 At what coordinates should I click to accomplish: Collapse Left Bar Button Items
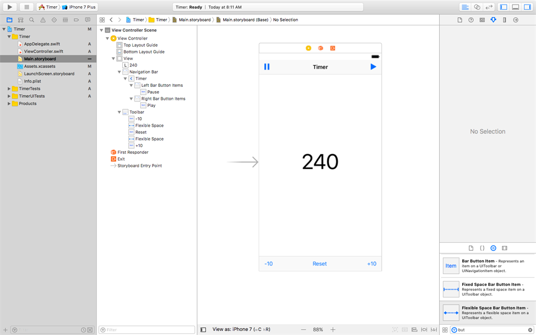[x=131, y=85]
